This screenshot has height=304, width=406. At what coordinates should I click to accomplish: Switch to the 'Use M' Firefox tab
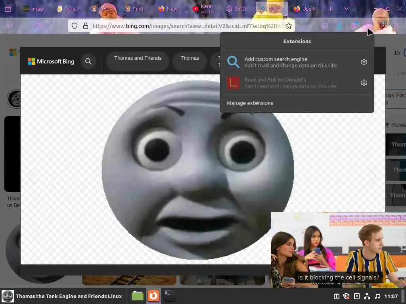pos(305,9)
